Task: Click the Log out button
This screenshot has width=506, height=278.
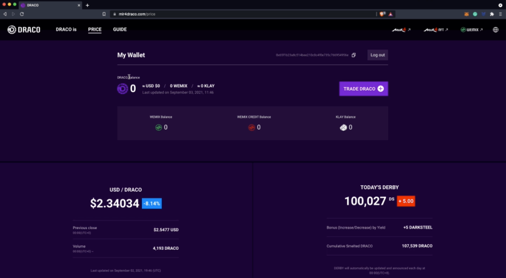Action: (378, 55)
